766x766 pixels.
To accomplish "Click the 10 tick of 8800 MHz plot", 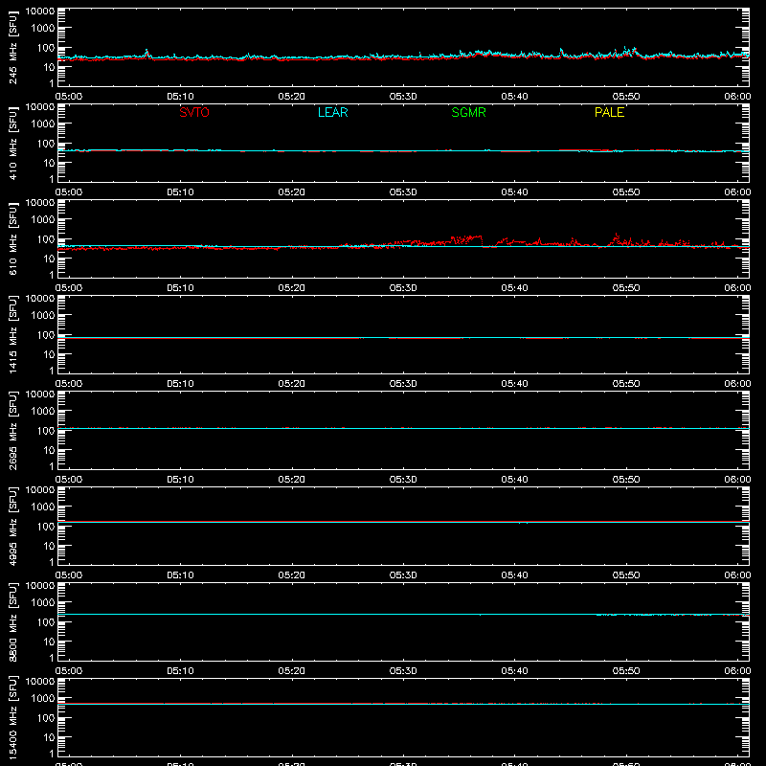I will click(50, 642).
